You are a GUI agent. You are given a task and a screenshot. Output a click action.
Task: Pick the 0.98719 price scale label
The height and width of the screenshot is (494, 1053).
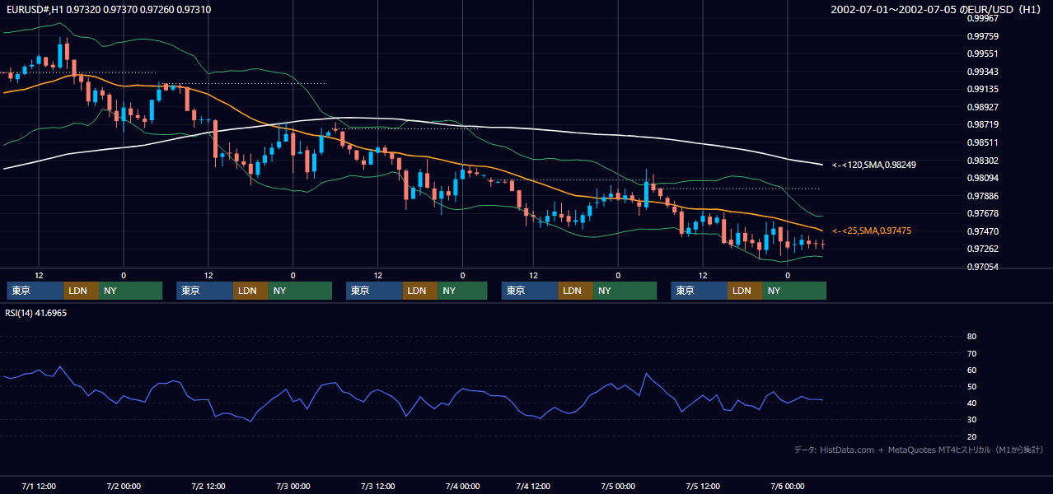982,124
